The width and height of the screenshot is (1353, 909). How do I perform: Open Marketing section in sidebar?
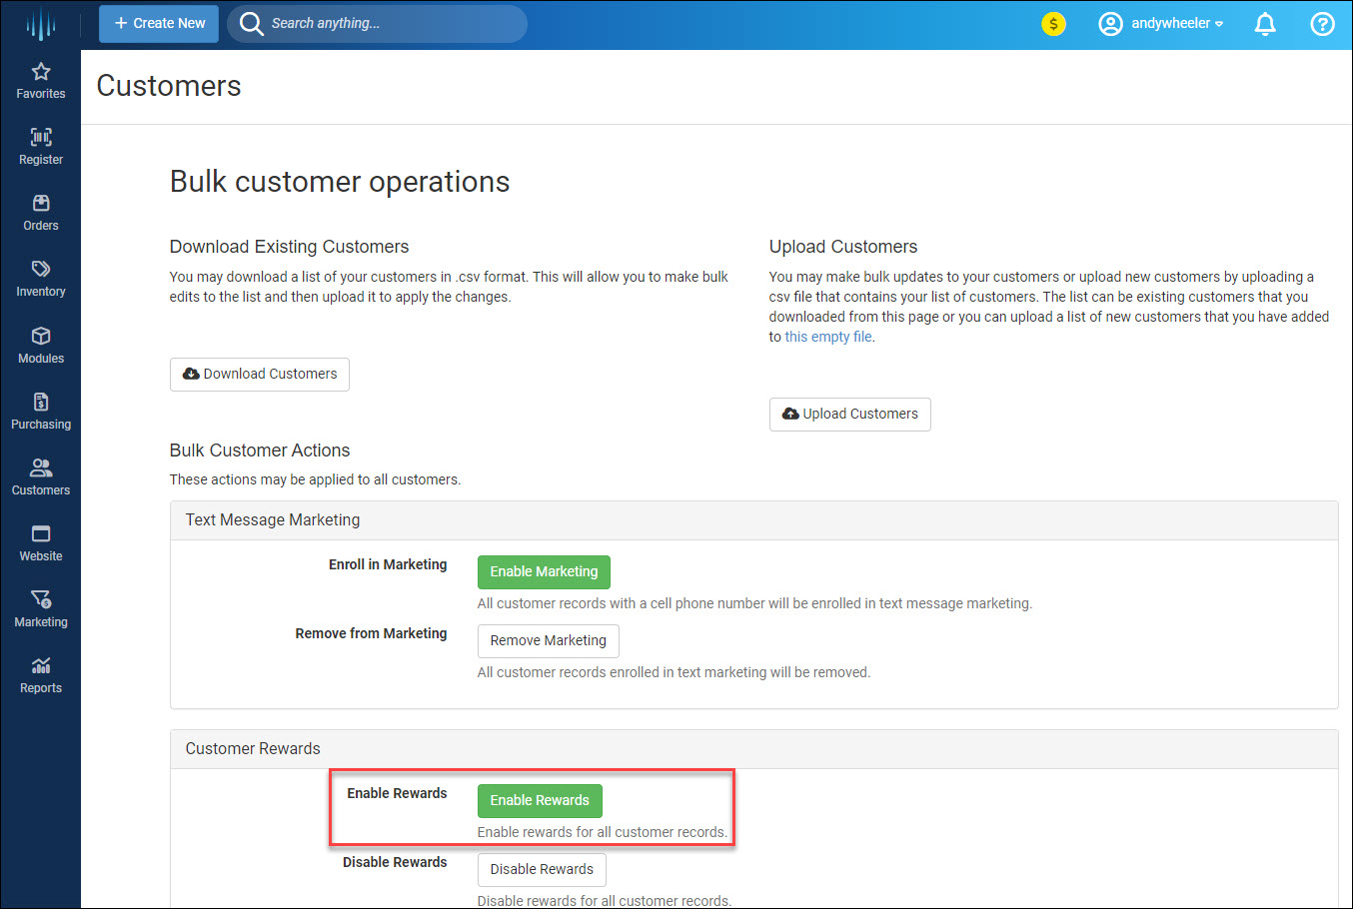(41, 608)
